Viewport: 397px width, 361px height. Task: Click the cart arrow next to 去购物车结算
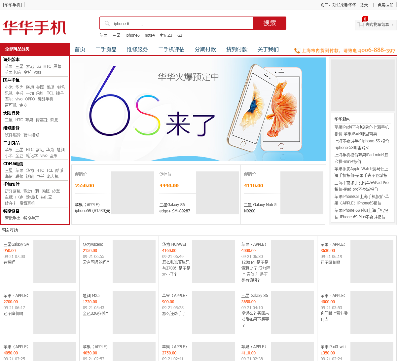tap(392, 24)
